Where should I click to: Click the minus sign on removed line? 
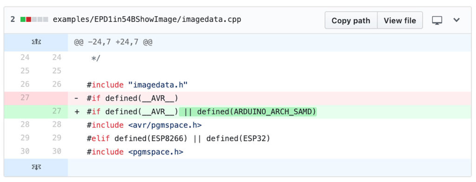tap(77, 98)
